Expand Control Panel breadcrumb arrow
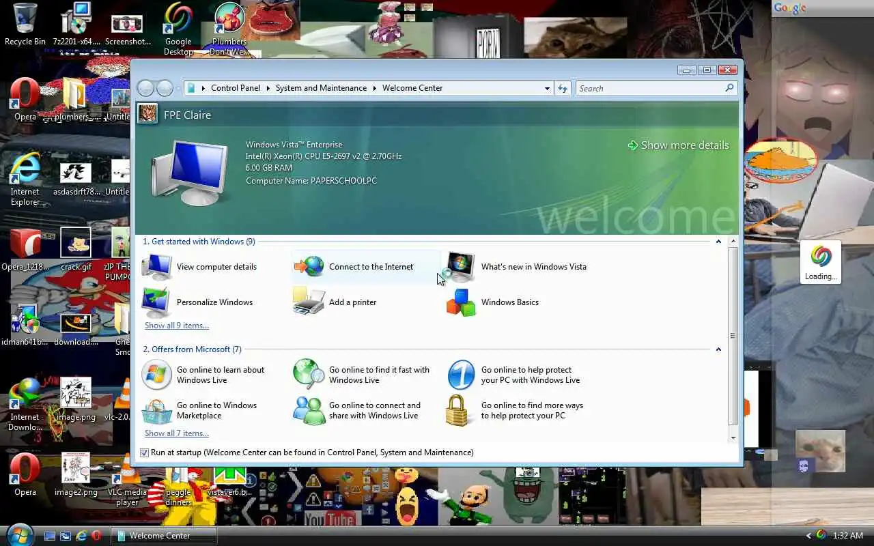Viewport: 874px width, 546px height. (x=268, y=88)
